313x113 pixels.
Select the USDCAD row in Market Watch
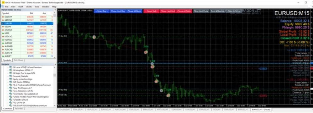[x=28, y=36]
